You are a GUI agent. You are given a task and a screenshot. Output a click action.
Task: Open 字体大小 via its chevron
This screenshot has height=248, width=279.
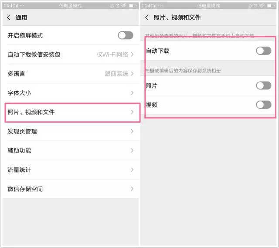(132, 93)
